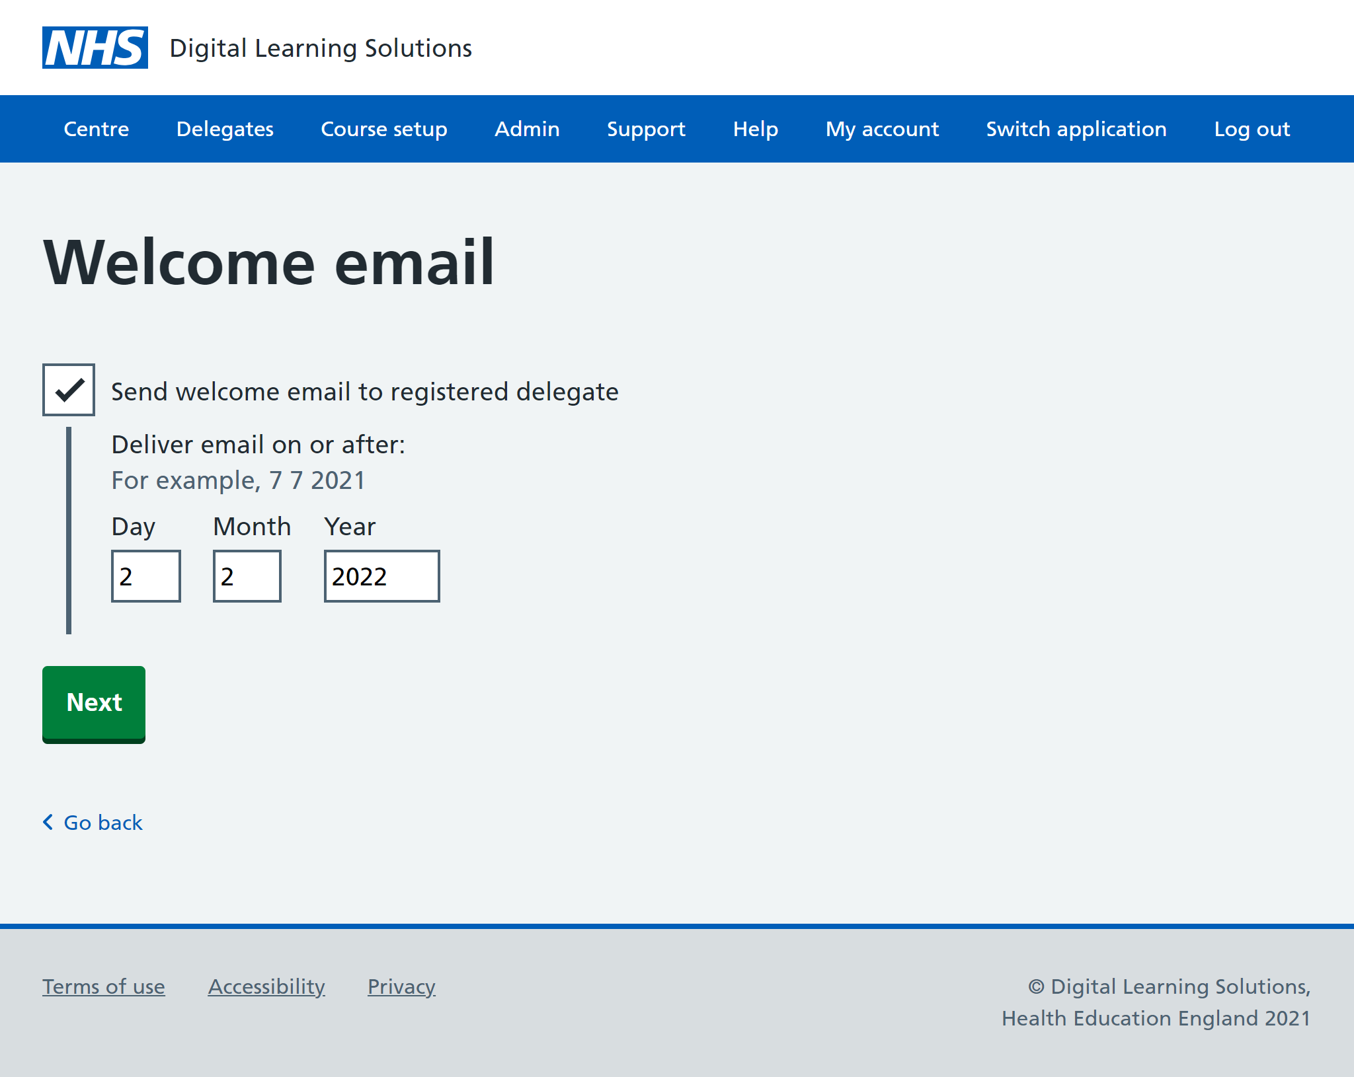
Task: Open the Accessibility footer link
Action: [x=266, y=986]
